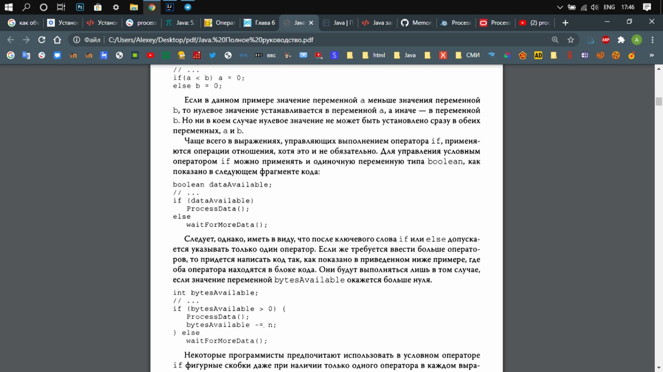This screenshot has height=372, width=663.
Task: Open the ABP ad blocker extension
Action: (x=606, y=40)
